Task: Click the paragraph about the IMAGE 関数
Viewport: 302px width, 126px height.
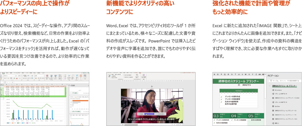Action: pyautogui.click(x=257, y=41)
